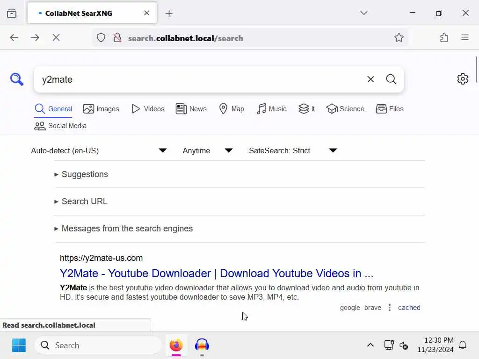Open the SafeSearch: Strict dropdown
The image size is (479, 359).
293,151
